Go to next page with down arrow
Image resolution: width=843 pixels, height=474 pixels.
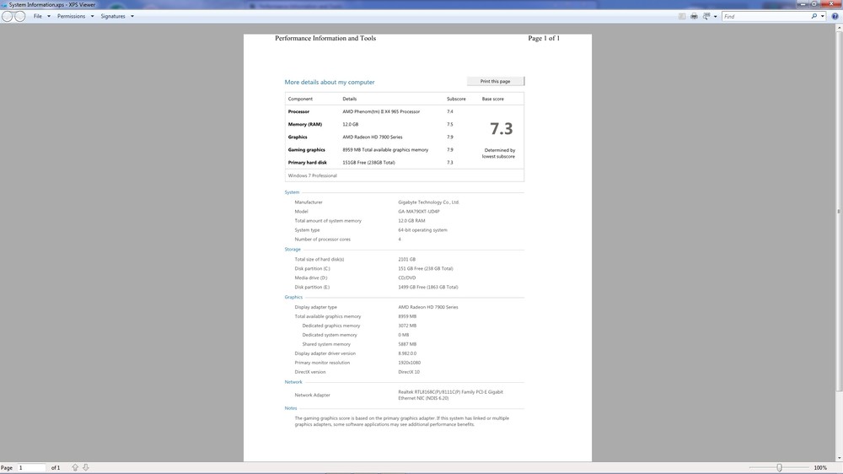pos(85,467)
